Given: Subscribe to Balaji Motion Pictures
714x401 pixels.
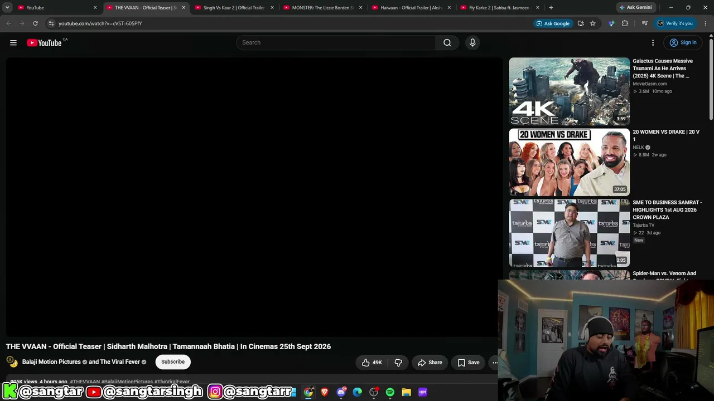Looking at the screenshot, I should [x=173, y=362].
